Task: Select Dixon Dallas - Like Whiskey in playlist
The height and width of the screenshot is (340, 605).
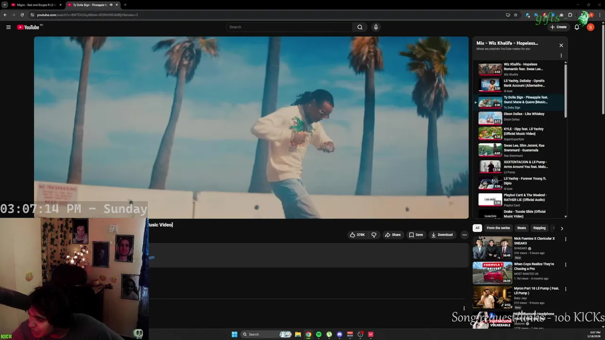Action: 519,117
